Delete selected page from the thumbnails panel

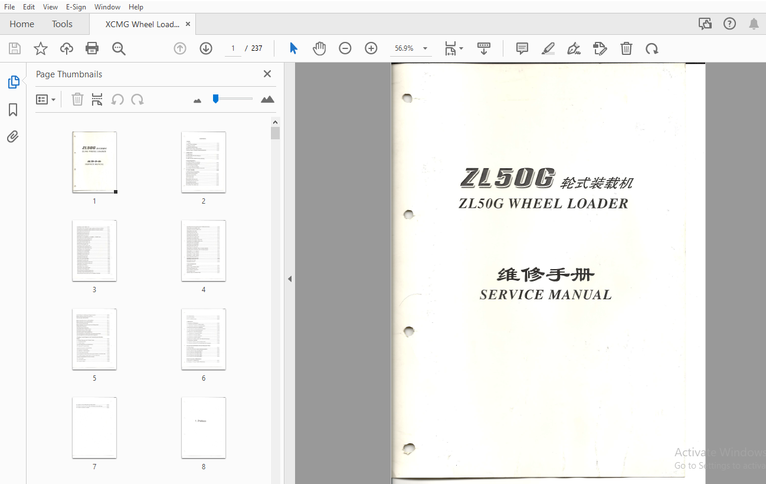click(x=77, y=99)
